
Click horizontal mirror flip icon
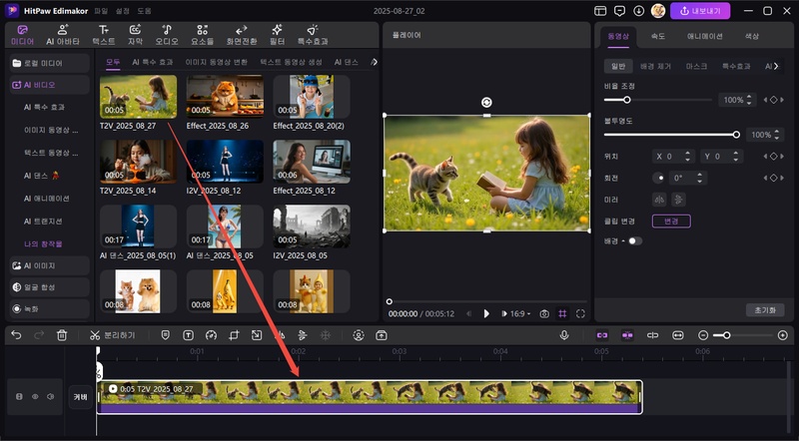659,200
